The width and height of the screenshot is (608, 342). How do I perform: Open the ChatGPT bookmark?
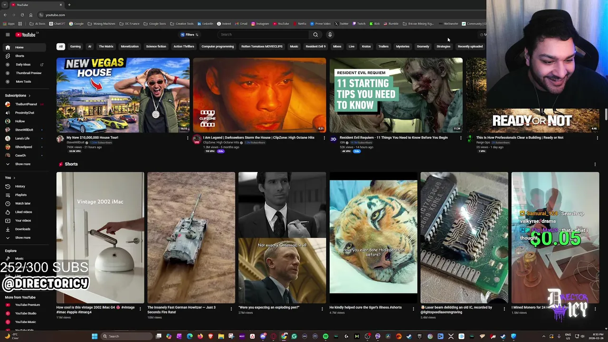pyautogui.click(x=57, y=24)
